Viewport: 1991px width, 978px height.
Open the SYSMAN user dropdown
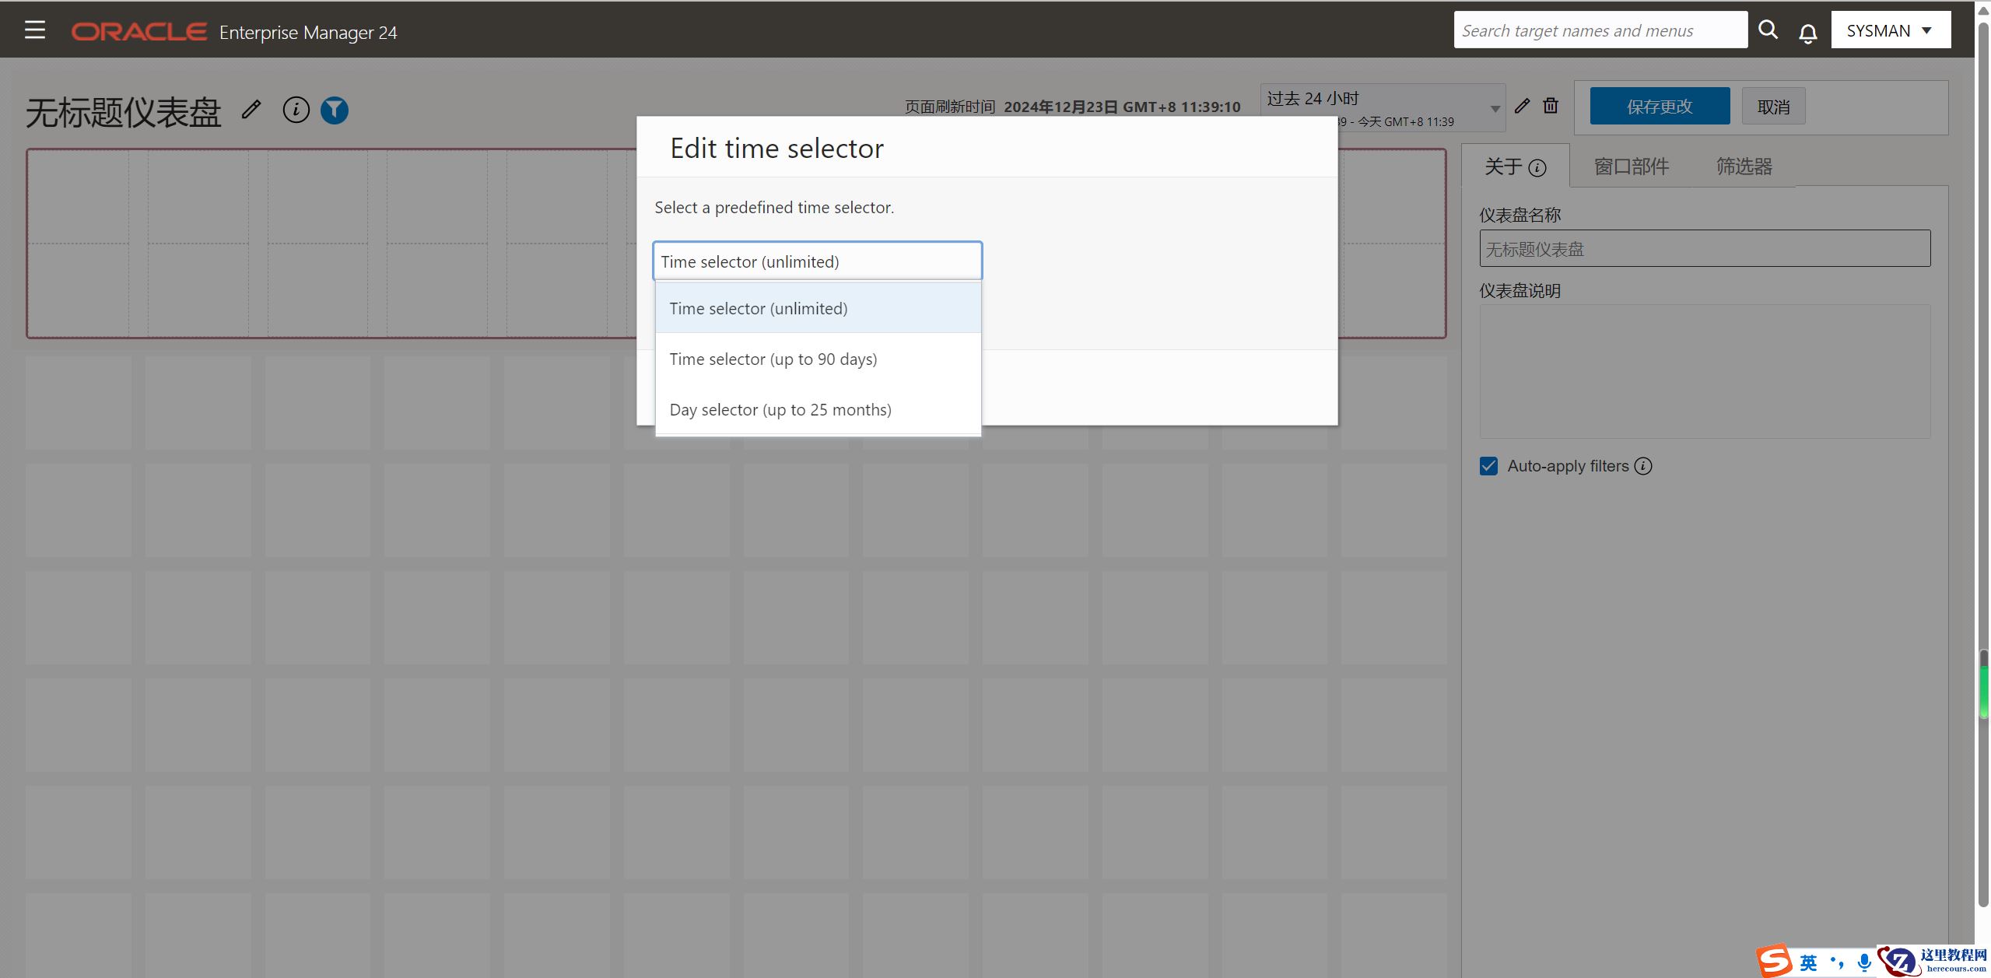click(x=1890, y=30)
